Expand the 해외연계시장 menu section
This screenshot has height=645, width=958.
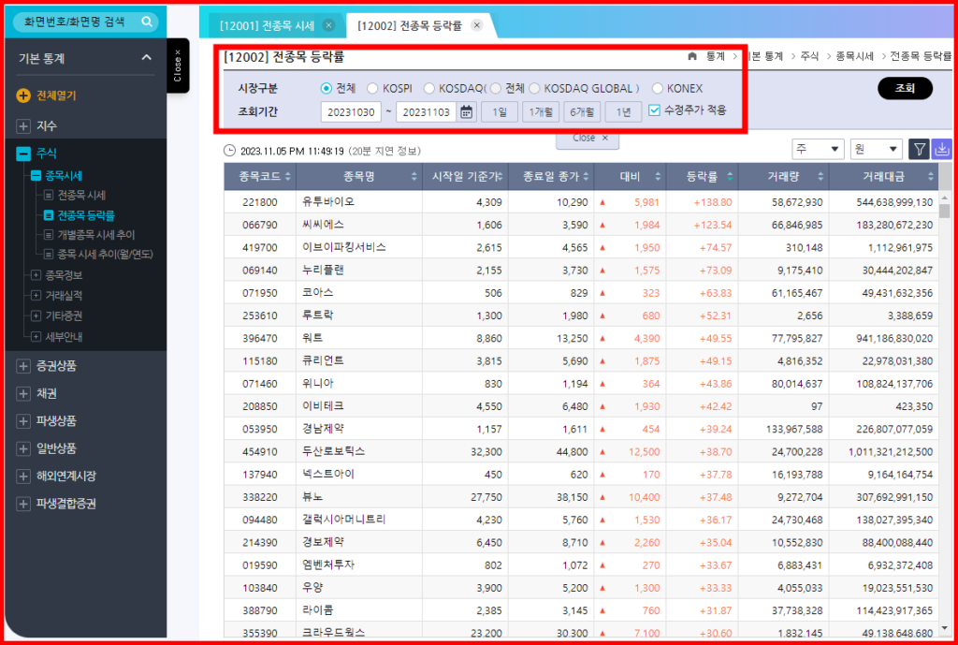pyautogui.click(x=23, y=476)
